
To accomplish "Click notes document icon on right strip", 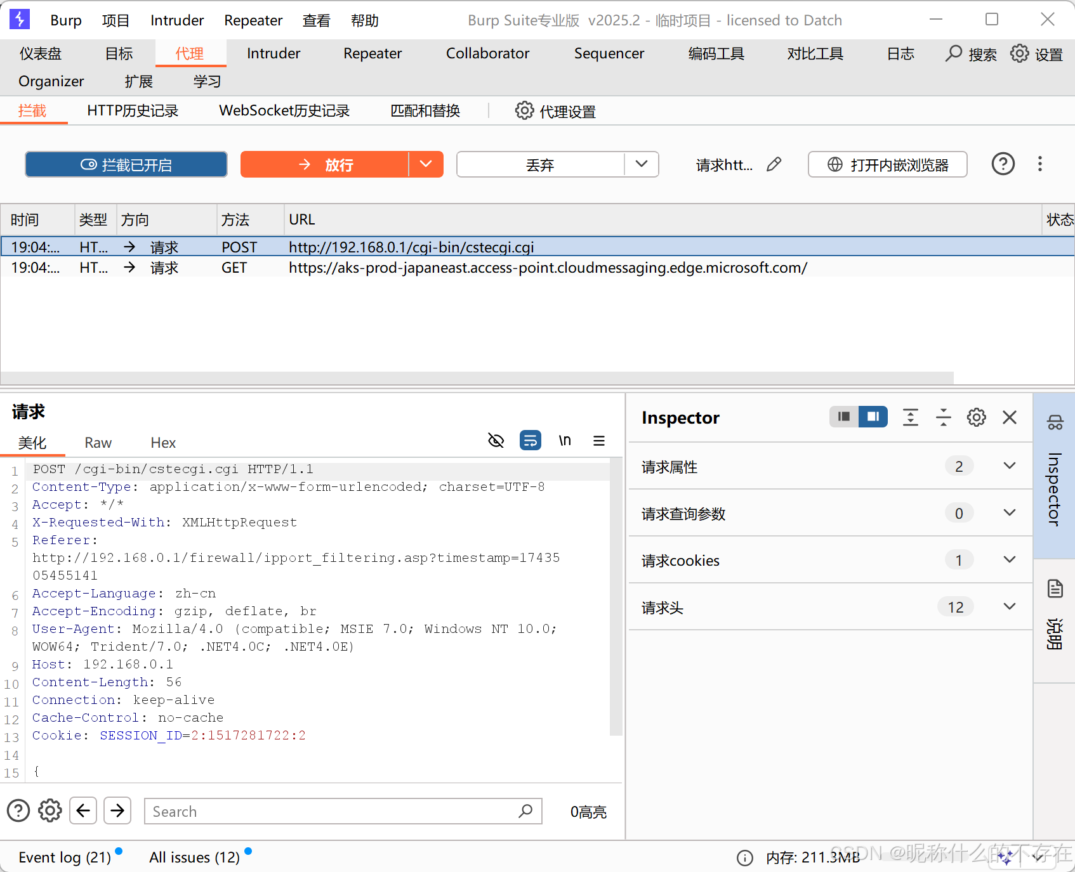I will [x=1055, y=589].
